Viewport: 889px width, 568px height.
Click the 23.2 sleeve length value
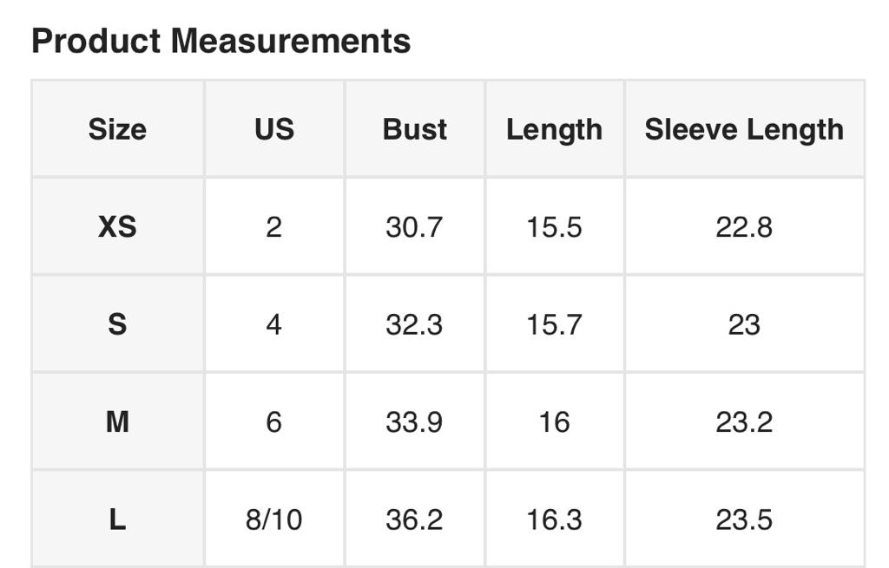tap(744, 422)
